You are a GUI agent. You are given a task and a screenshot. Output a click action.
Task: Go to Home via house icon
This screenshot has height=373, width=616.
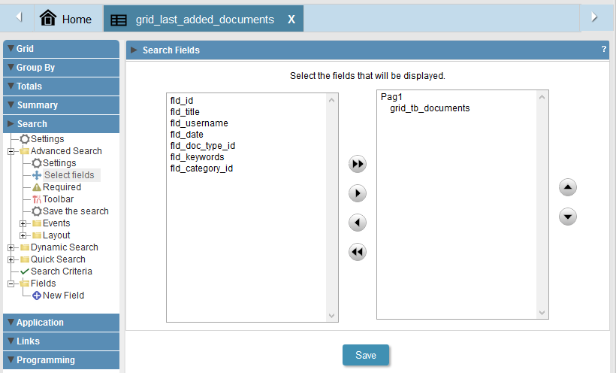48,18
